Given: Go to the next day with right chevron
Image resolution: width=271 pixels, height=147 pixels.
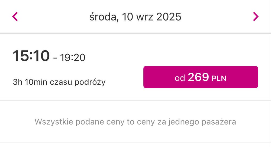Looking at the screenshot, I should pos(256,16).
